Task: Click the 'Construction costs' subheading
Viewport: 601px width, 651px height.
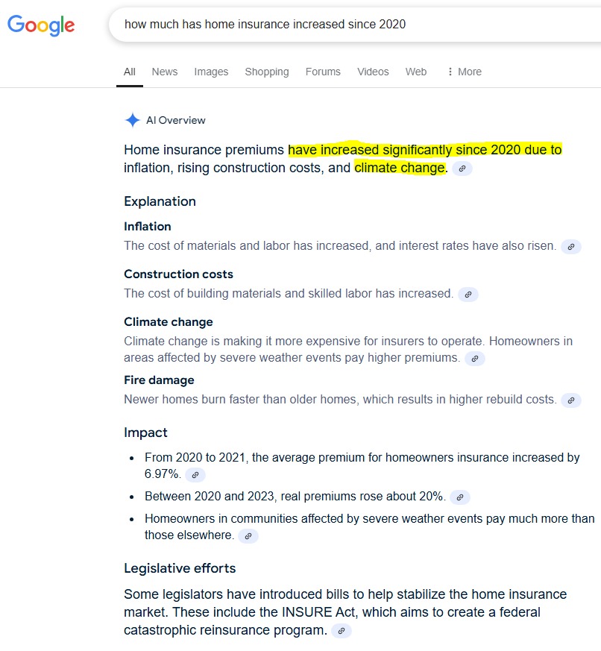Action: pyautogui.click(x=178, y=274)
